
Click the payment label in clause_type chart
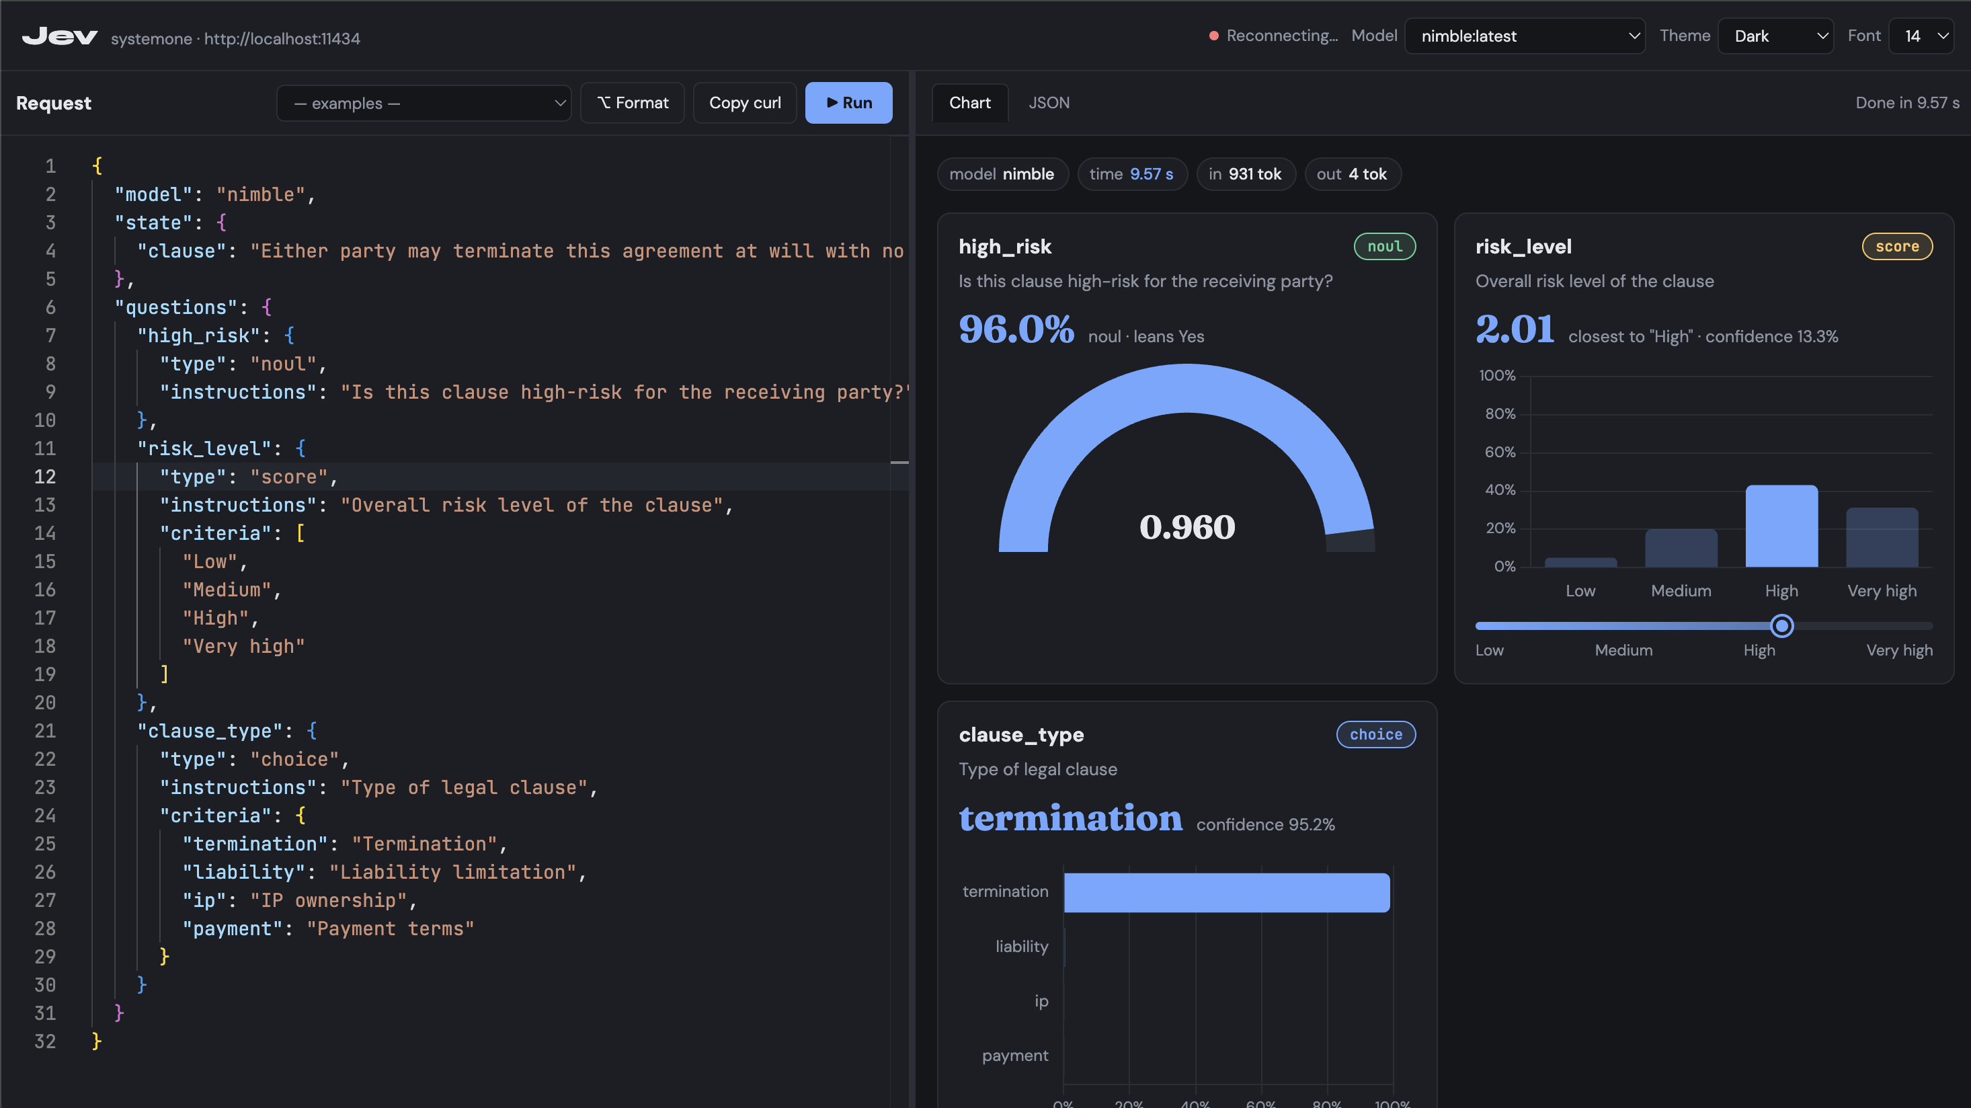(x=1015, y=1055)
